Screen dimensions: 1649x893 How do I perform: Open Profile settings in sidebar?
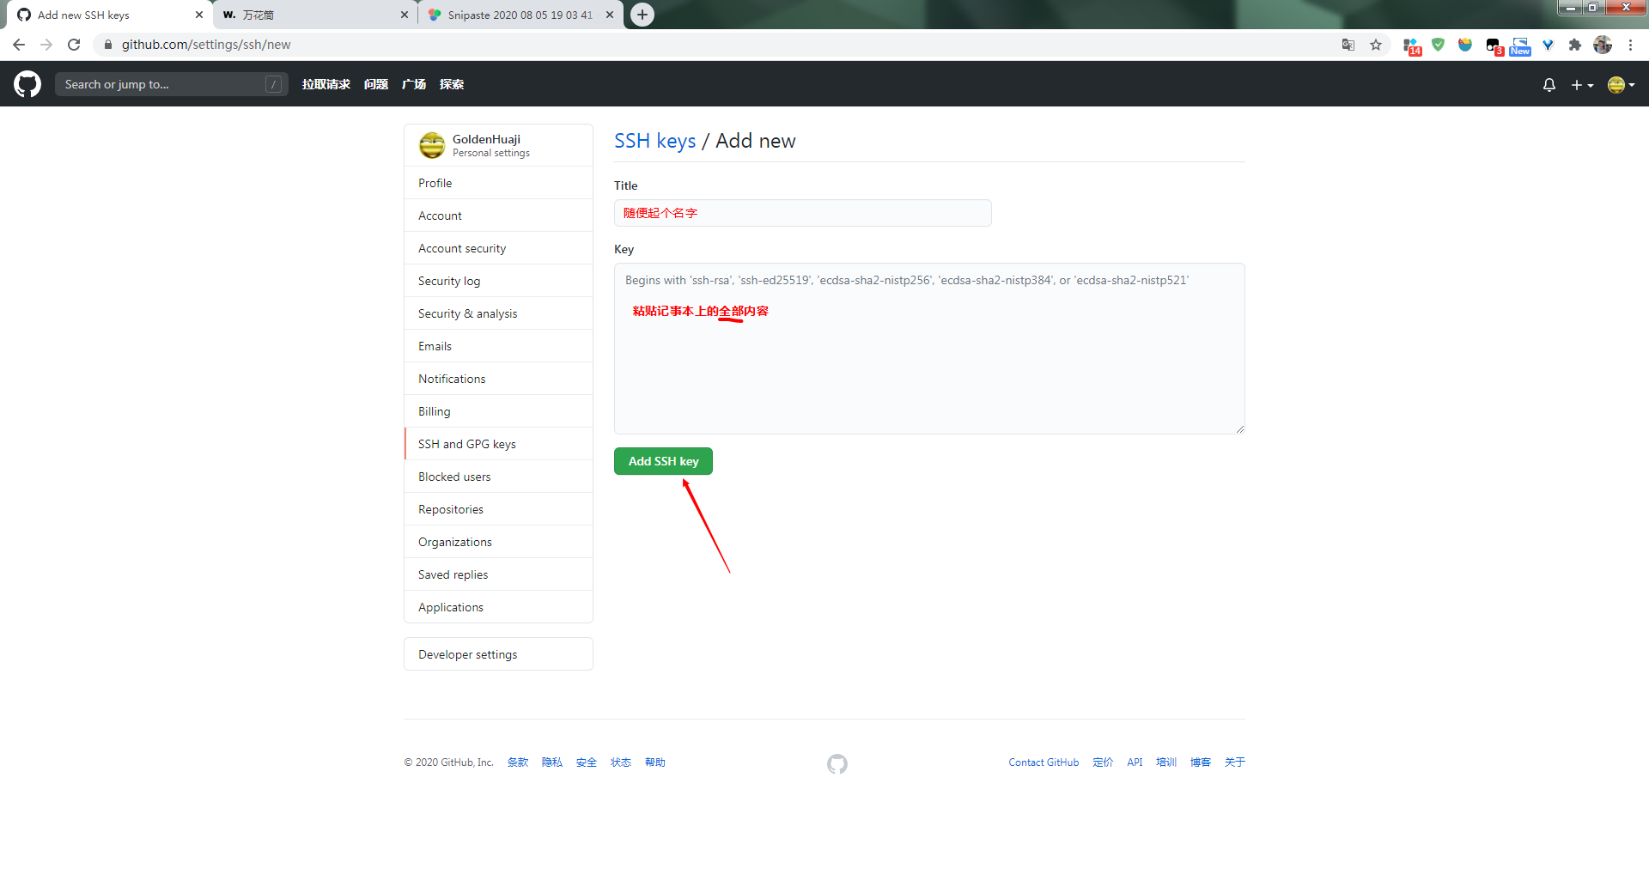click(498, 183)
